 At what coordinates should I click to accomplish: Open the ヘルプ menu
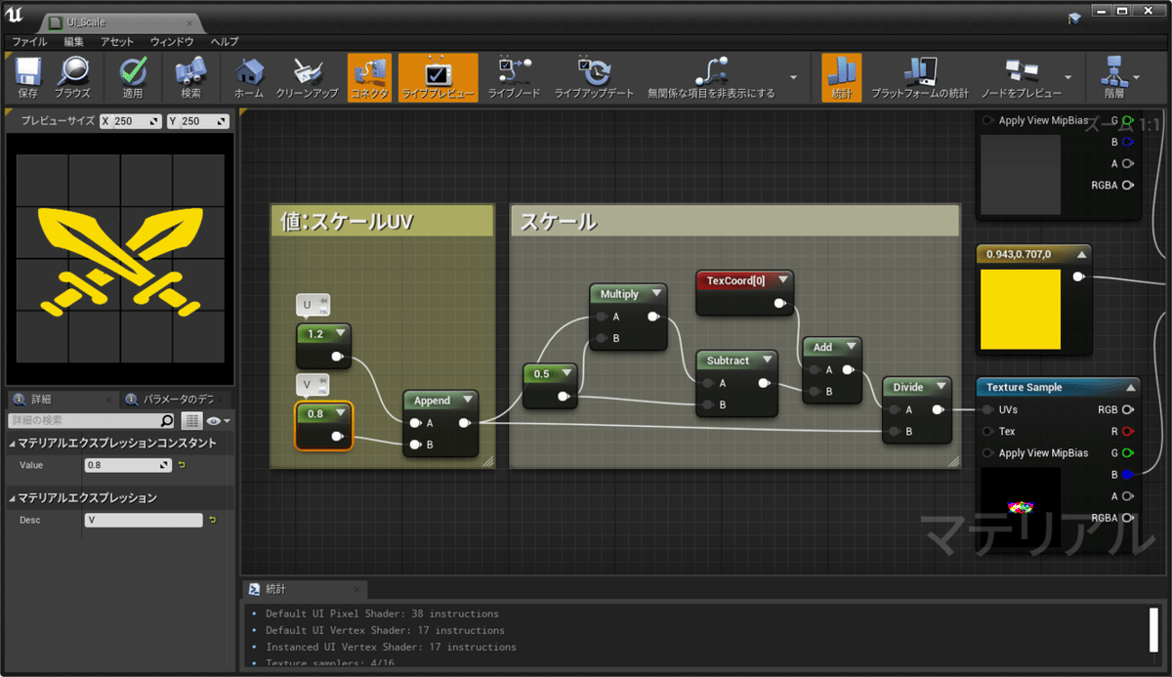(225, 42)
